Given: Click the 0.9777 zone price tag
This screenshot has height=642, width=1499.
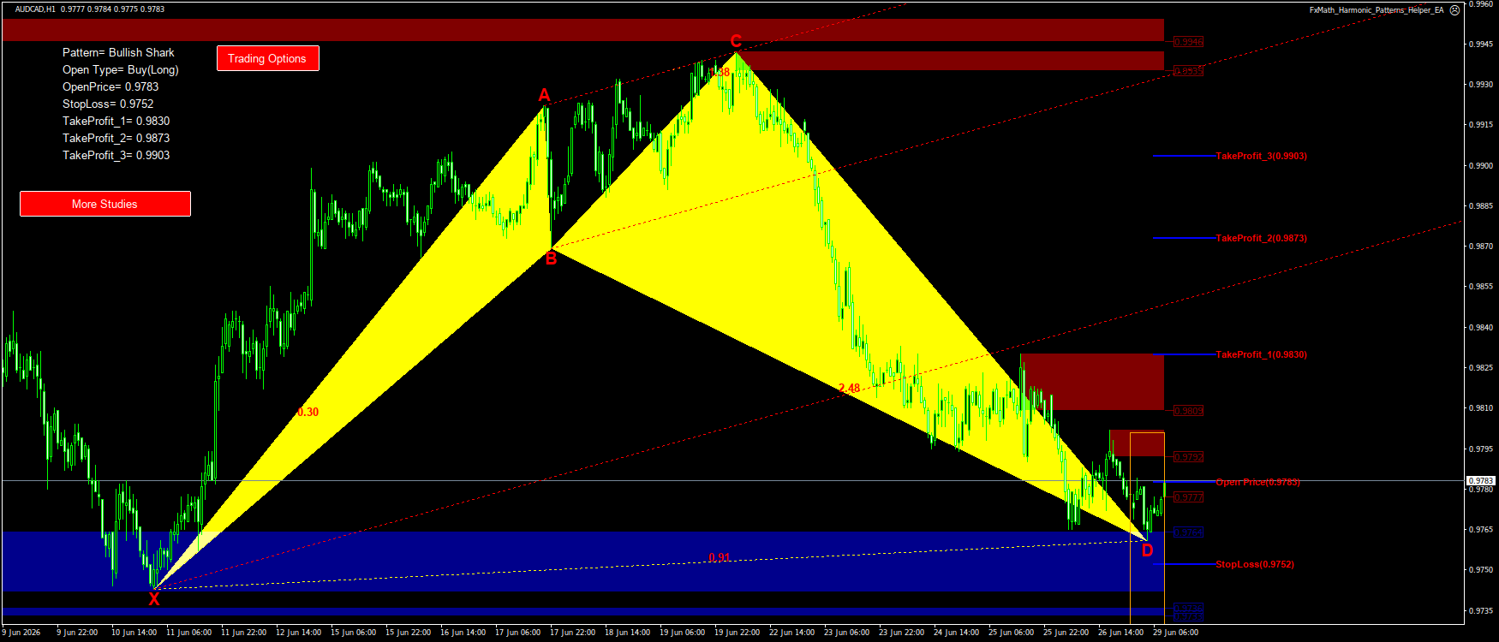Looking at the screenshot, I should (x=1188, y=497).
